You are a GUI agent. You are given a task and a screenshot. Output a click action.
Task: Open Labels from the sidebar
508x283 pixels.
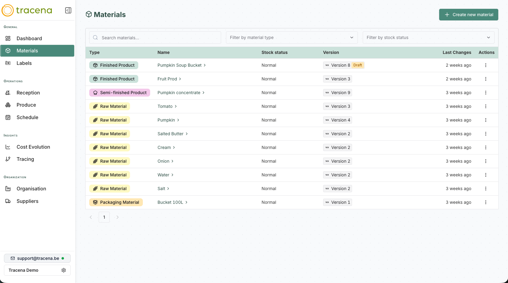click(x=24, y=63)
